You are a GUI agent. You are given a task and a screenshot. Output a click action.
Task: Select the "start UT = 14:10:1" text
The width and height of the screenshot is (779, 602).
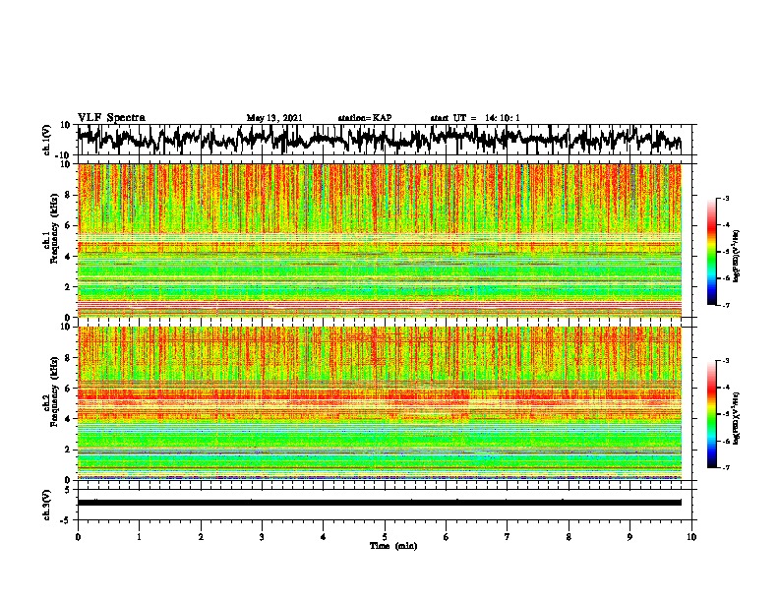[475, 118]
